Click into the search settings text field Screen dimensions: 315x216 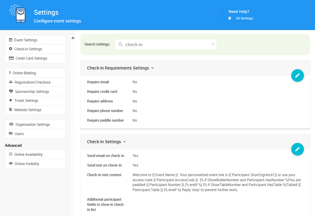tap(165, 44)
